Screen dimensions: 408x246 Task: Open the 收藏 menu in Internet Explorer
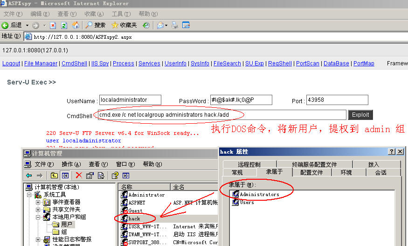pos(94,14)
